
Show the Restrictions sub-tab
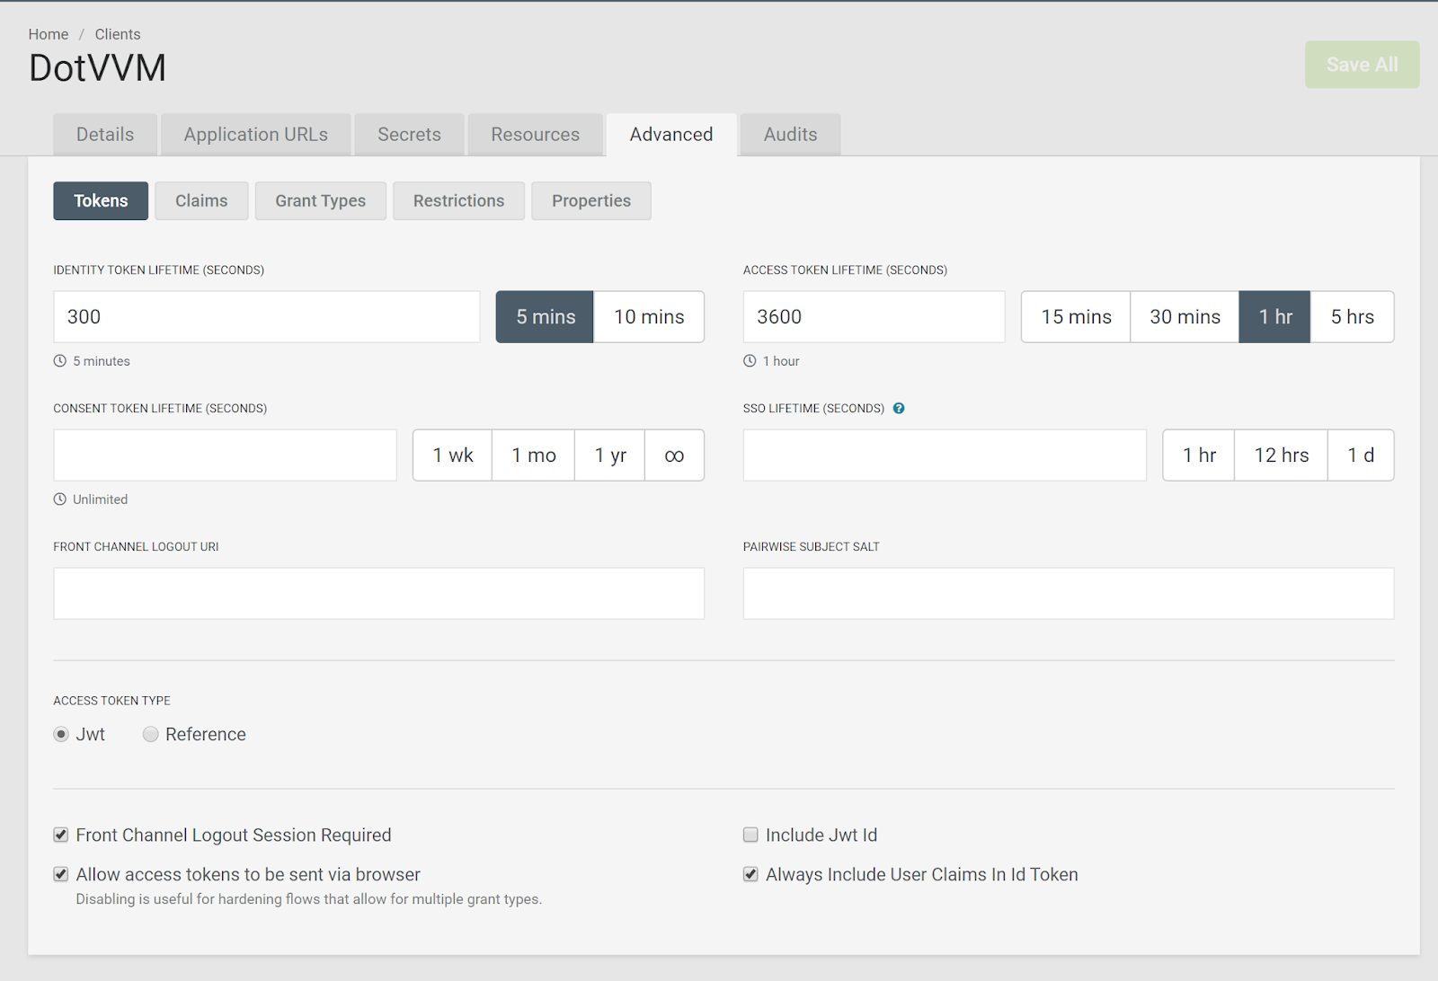(459, 201)
